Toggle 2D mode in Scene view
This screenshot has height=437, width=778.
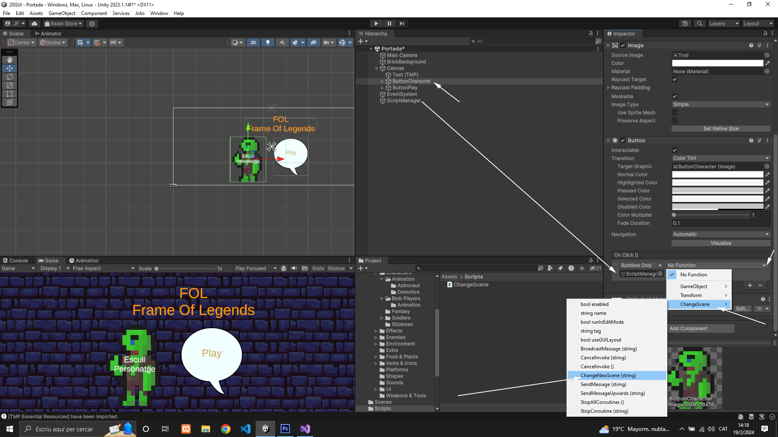[x=253, y=42]
